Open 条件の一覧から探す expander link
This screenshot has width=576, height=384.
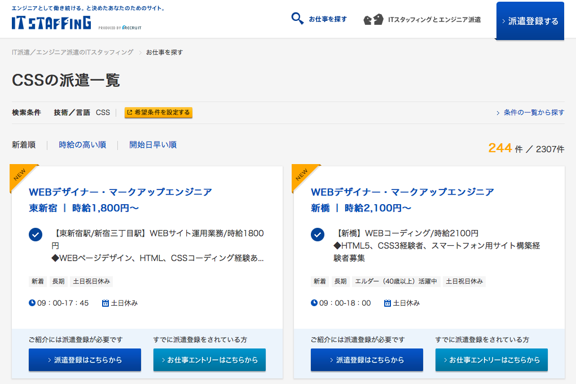click(x=530, y=112)
